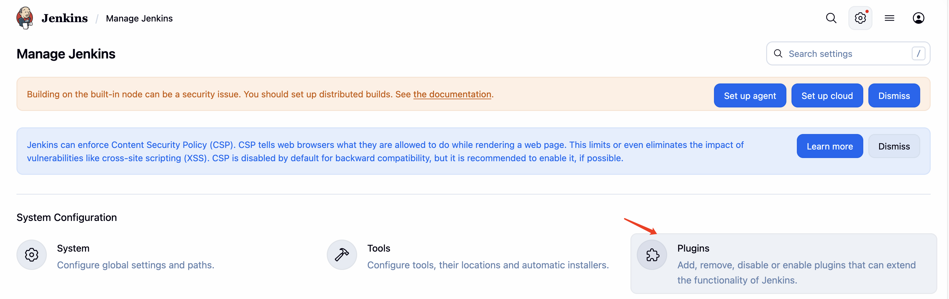
Task: Go to Jenkins home via title text
Action: click(65, 18)
